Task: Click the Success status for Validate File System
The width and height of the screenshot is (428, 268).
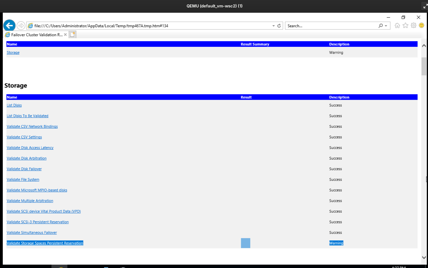Action: pos(336,180)
